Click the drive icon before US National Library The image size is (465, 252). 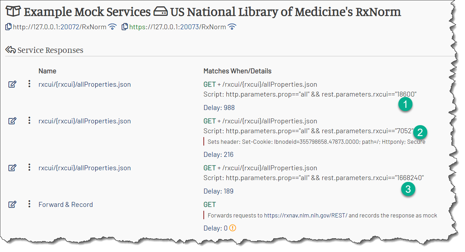pos(160,12)
